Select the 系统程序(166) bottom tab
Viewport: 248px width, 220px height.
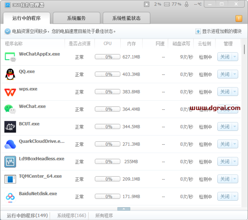(71, 215)
